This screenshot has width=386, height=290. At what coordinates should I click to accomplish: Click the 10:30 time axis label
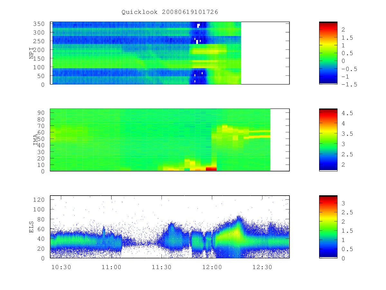[x=61, y=267]
